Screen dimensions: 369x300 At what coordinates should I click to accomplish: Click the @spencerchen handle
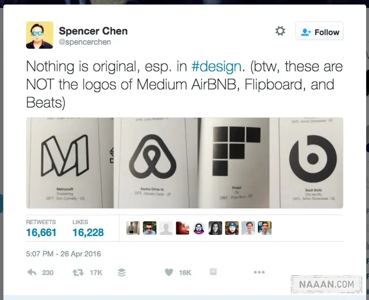tap(84, 42)
